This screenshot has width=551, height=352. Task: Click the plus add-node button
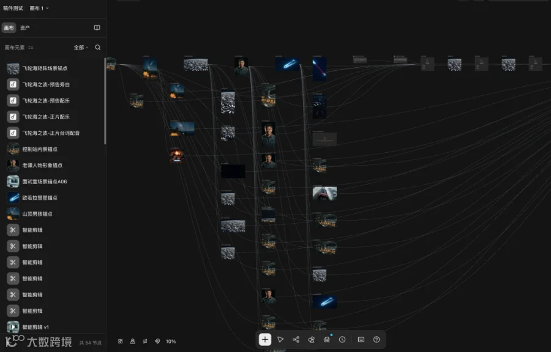[265, 339]
